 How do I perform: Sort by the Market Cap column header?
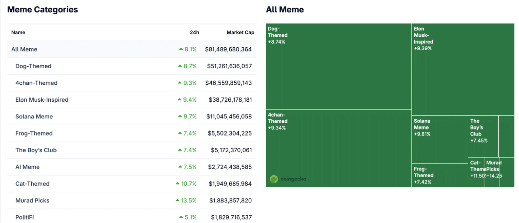click(240, 33)
